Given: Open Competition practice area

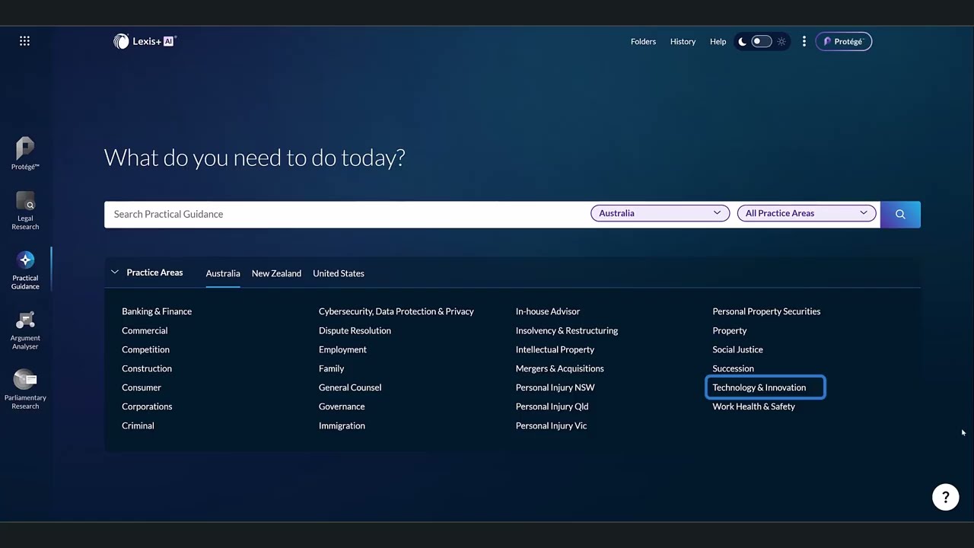Looking at the screenshot, I should (x=145, y=349).
